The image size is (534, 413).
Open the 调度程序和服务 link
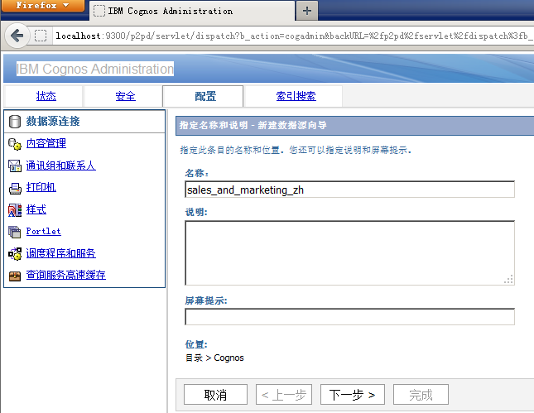coord(61,253)
